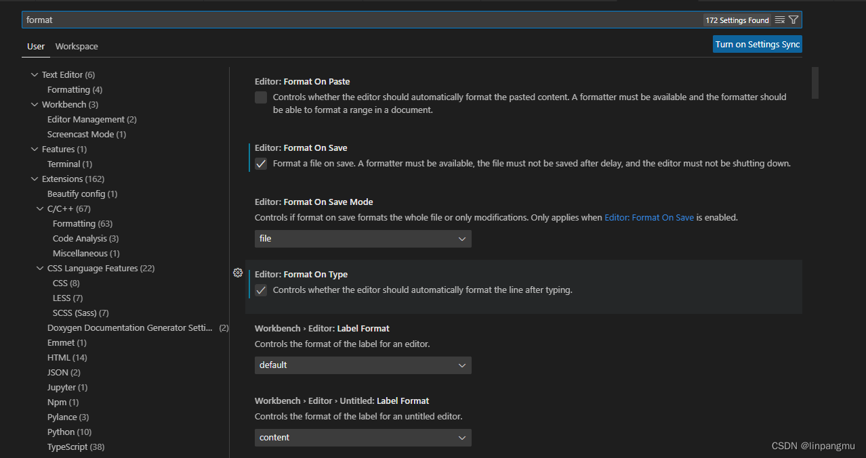Uncheck the Format On Save checkbox
866x458 pixels.
tap(261, 164)
